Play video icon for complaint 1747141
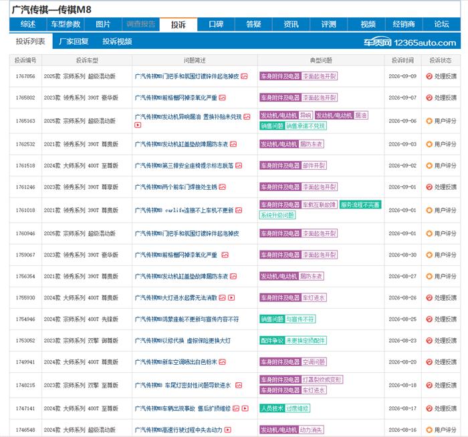468x437 pixels. 245,408
